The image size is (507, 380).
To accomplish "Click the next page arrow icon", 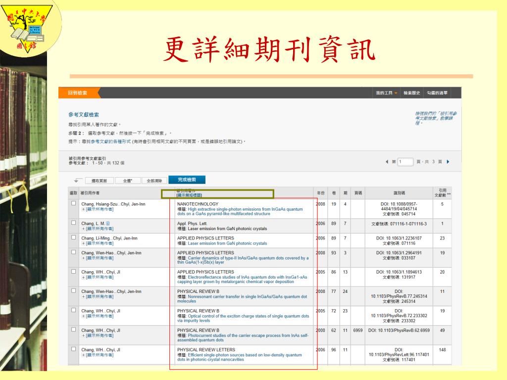I will [448, 162].
